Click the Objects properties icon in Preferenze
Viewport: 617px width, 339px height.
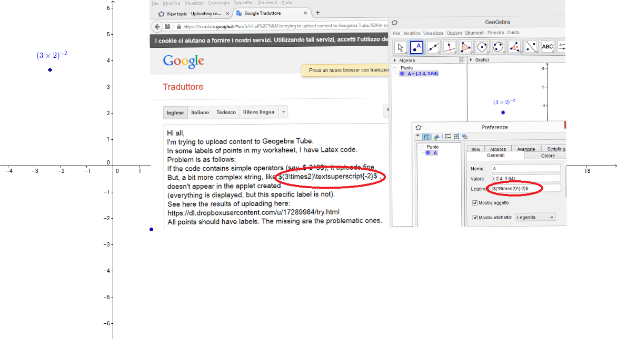426,137
